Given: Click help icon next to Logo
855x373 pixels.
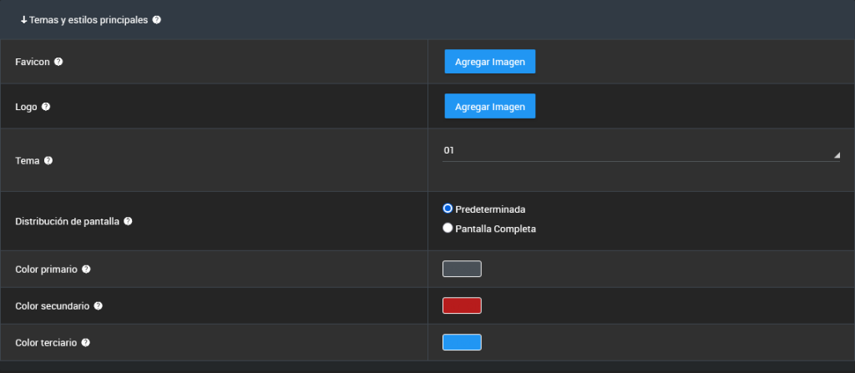Looking at the screenshot, I should point(46,107).
